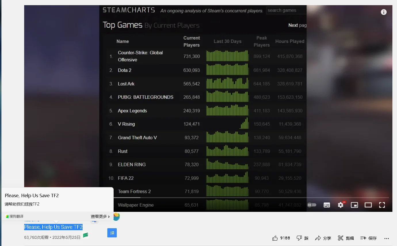Click Team Fortress 2 game name

point(134,191)
